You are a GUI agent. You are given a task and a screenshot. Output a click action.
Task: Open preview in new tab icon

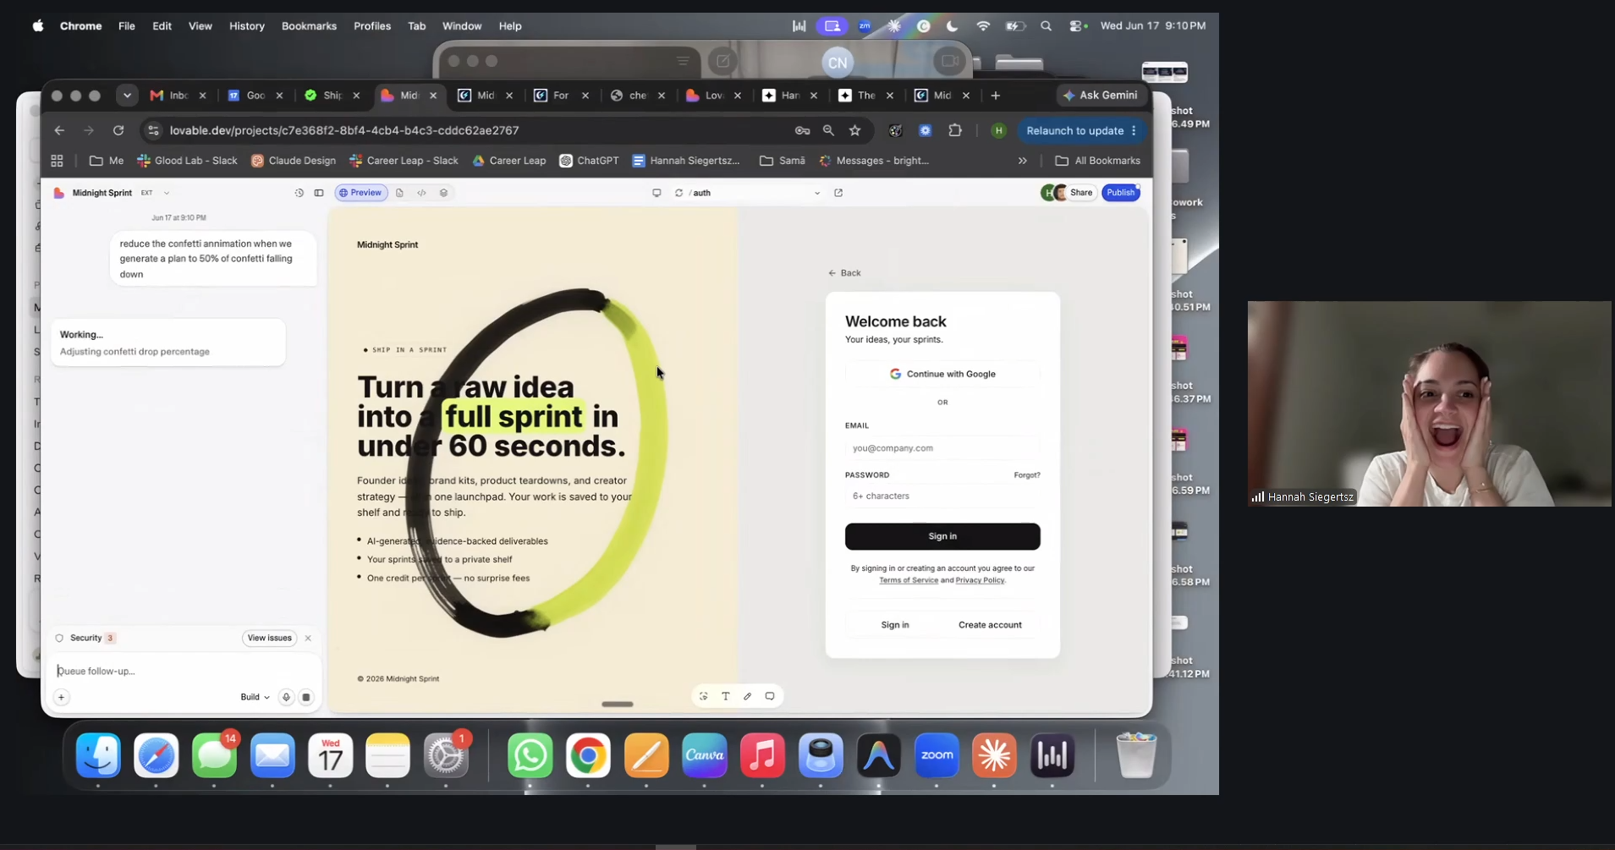838,193
